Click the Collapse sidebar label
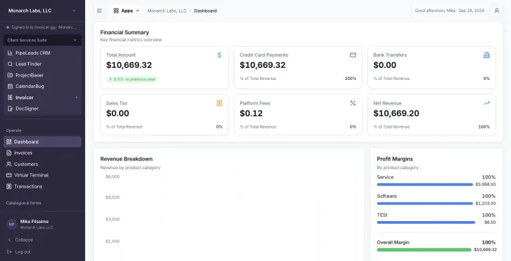The width and height of the screenshot is (511, 261). click(24, 240)
